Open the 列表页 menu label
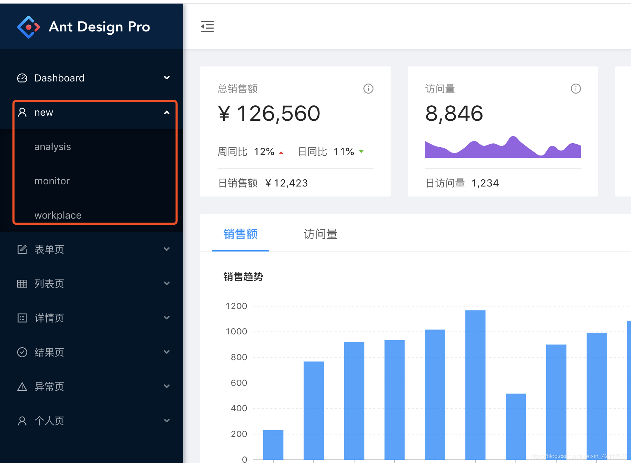The image size is (631, 463). tap(49, 284)
